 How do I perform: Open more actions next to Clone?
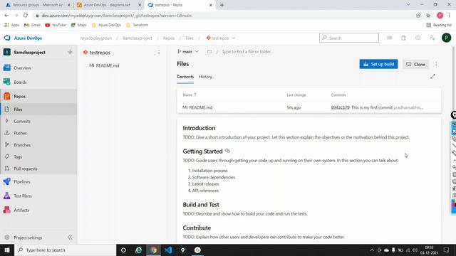(436, 64)
